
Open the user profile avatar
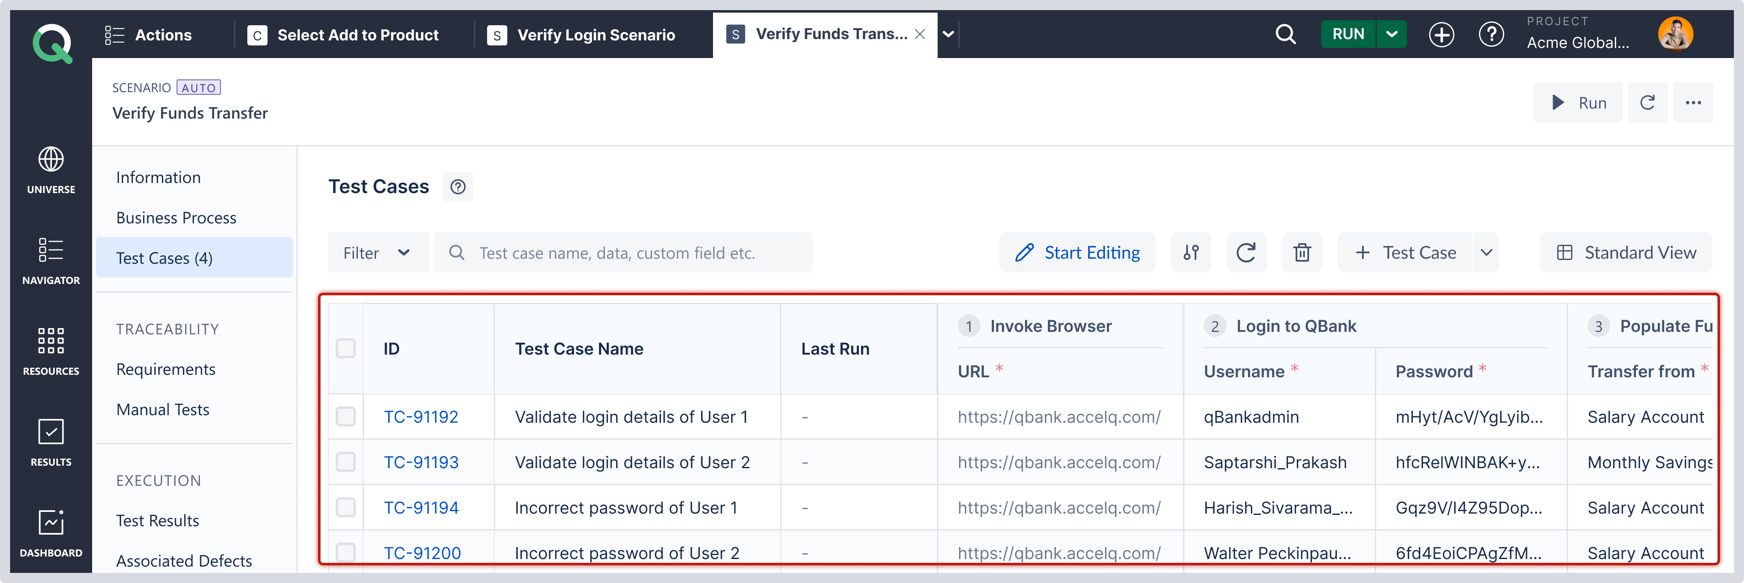coord(1675,34)
